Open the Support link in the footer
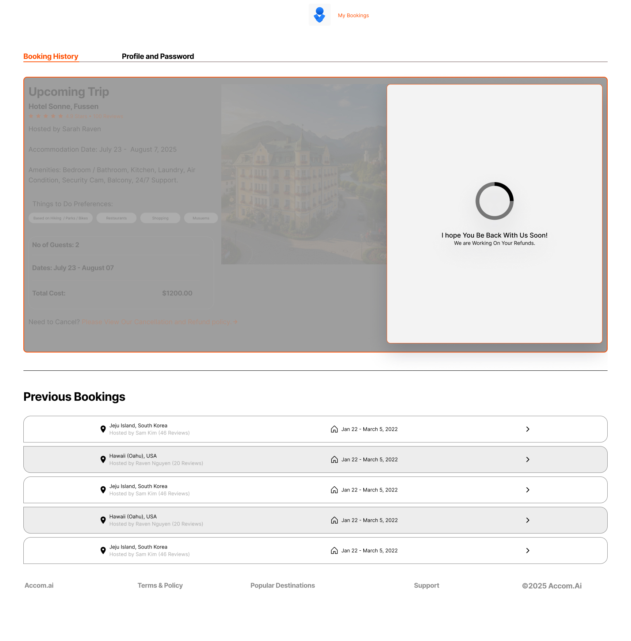The height and width of the screenshot is (641, 631). pos(427,585)
